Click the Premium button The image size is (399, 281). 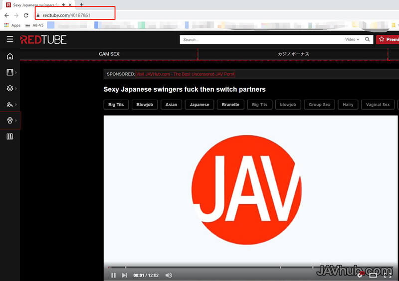point(388,39)
